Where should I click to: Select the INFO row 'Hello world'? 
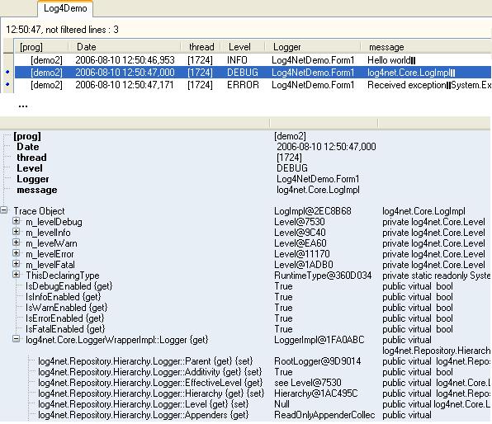tap(253, 60)
